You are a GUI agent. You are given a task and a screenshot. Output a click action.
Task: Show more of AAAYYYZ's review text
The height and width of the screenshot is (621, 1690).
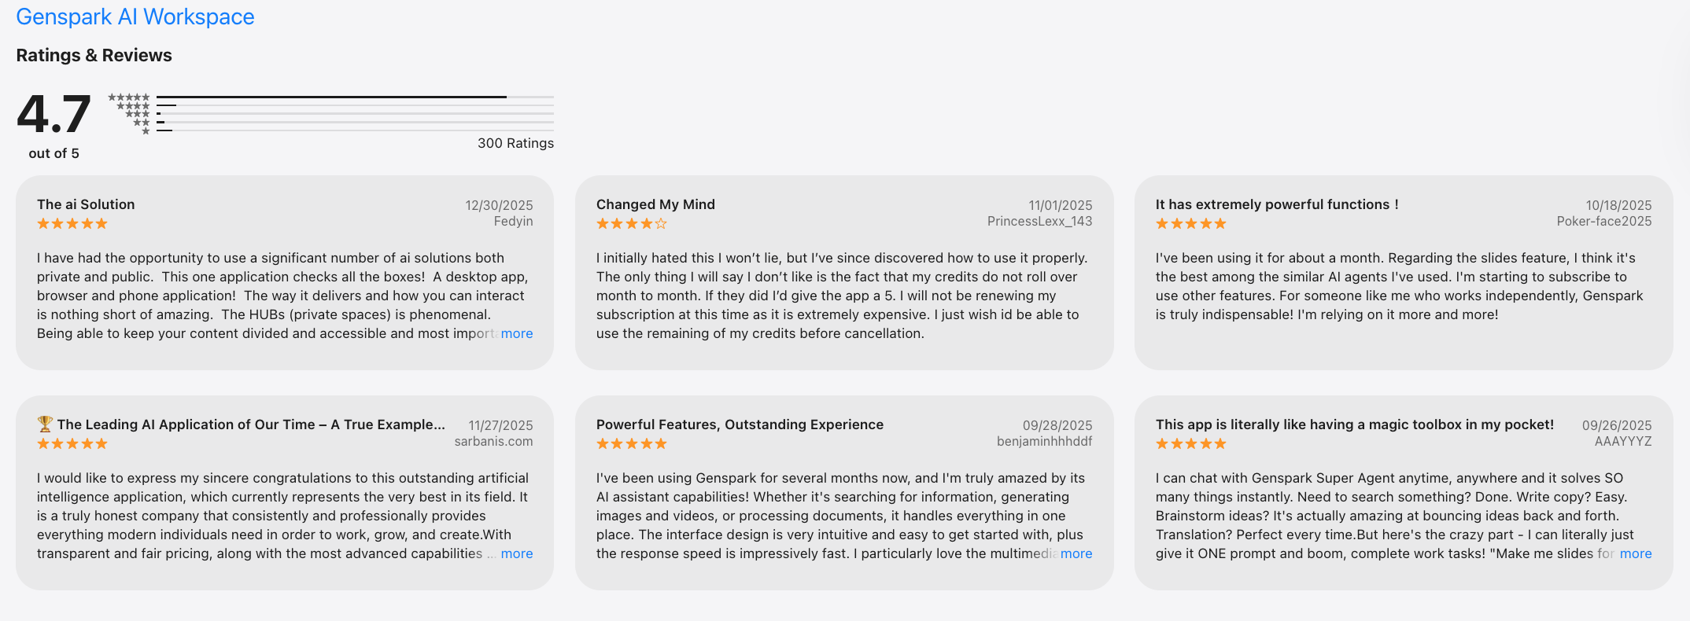pos(1636,553)
